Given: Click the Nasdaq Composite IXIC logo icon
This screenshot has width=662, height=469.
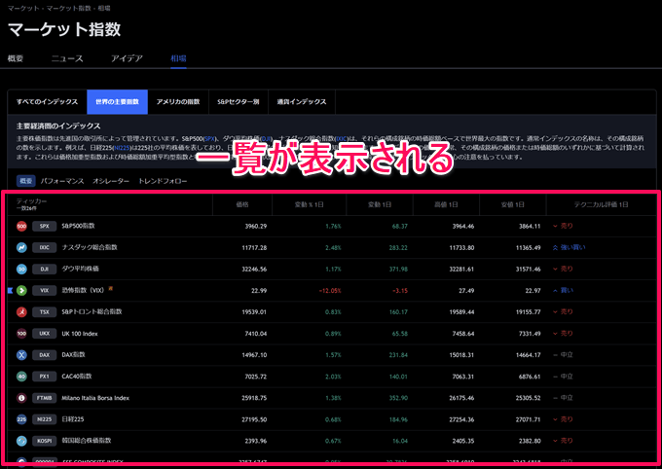Looking at the screenshot, I should tap(21, 247).
